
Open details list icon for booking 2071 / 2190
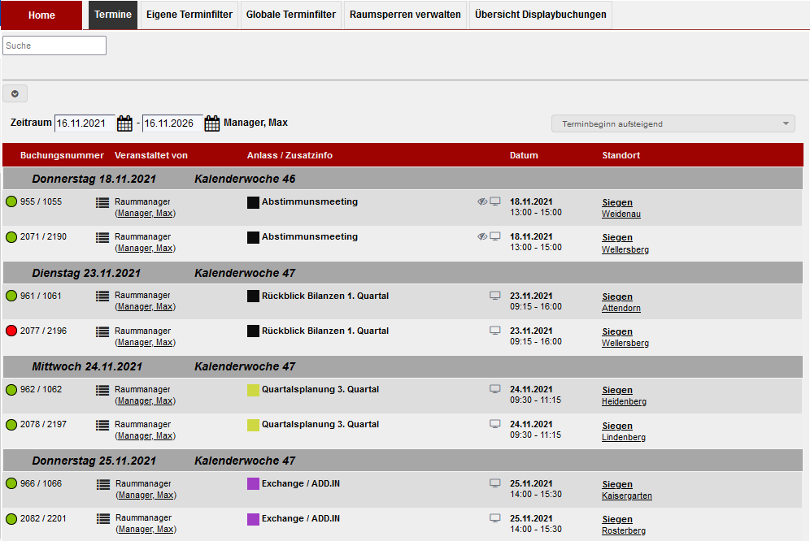(102, 237)
